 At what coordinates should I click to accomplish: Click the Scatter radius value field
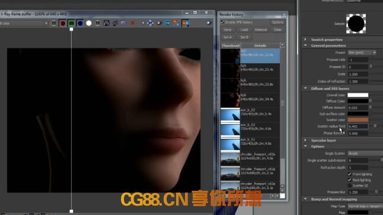[358, 126]
